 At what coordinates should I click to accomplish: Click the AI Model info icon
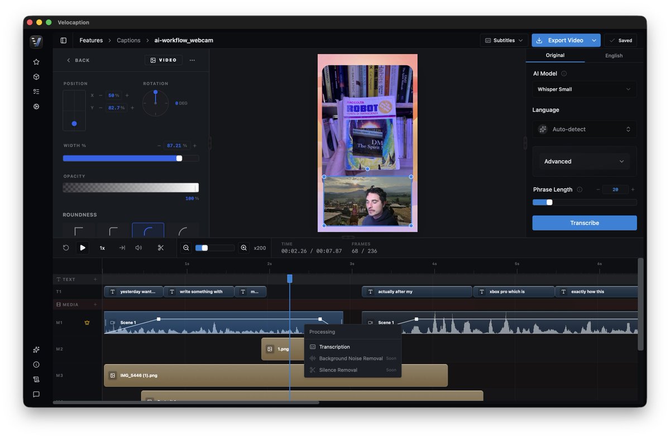click(x=564, y=74)
